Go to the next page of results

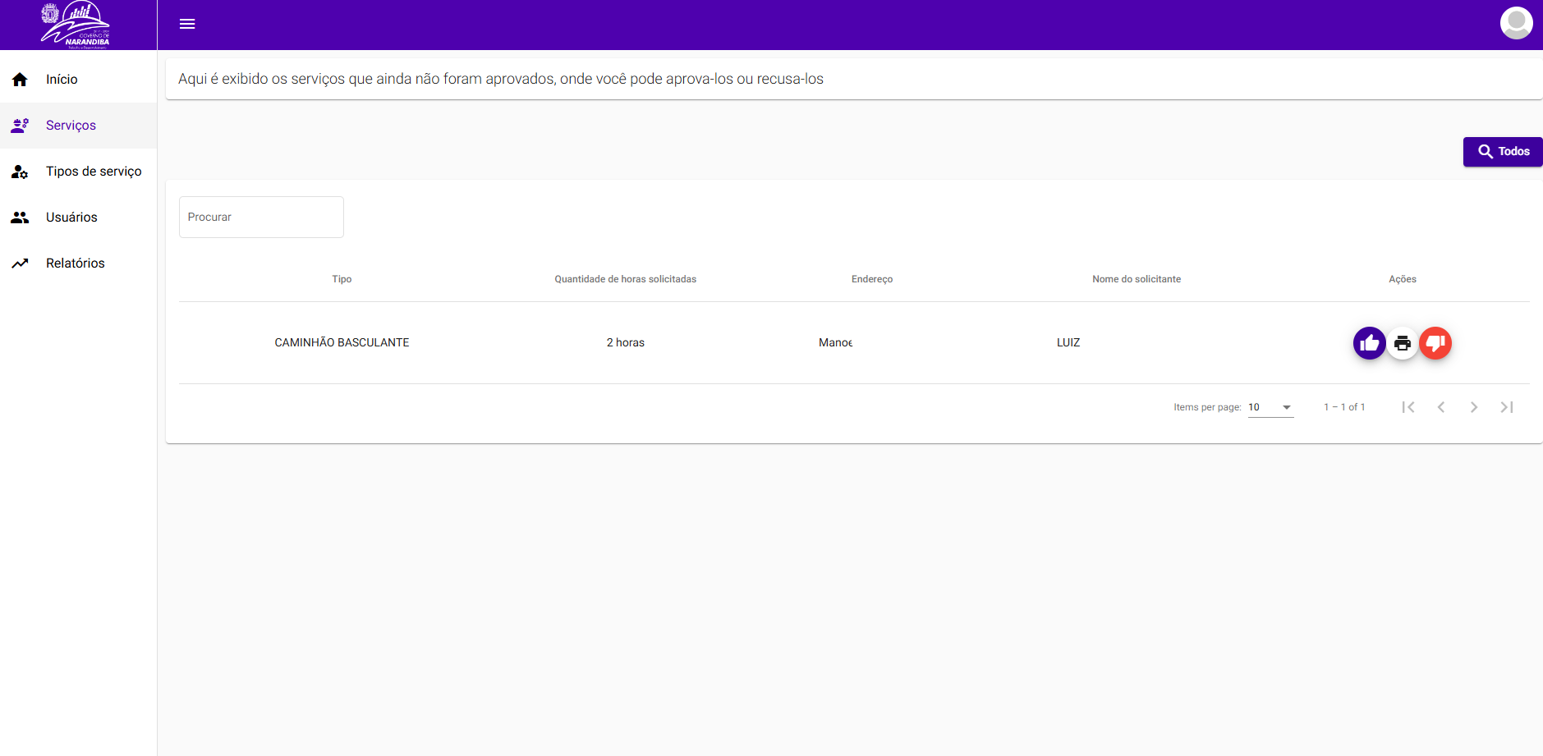[1474, 407]
